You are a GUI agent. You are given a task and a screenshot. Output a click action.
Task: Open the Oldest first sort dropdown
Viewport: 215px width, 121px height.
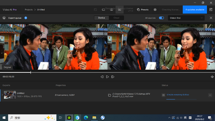tap(186, 18)
